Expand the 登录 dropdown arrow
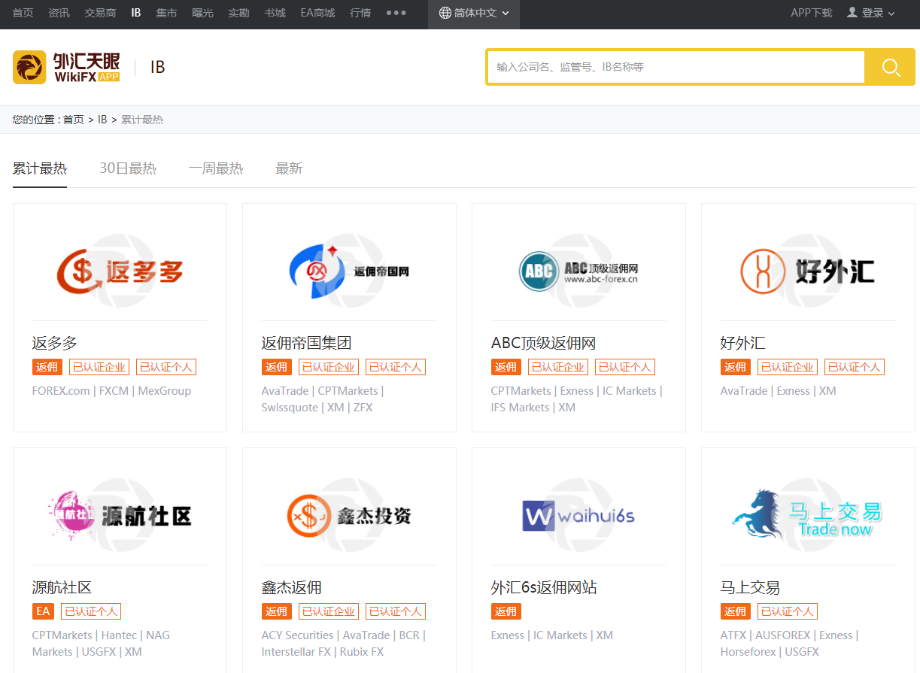This screenshot has width=920, height=673. pos(892,14)
